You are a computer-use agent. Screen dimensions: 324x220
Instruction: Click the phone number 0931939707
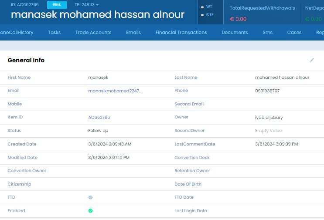(267, 91)
